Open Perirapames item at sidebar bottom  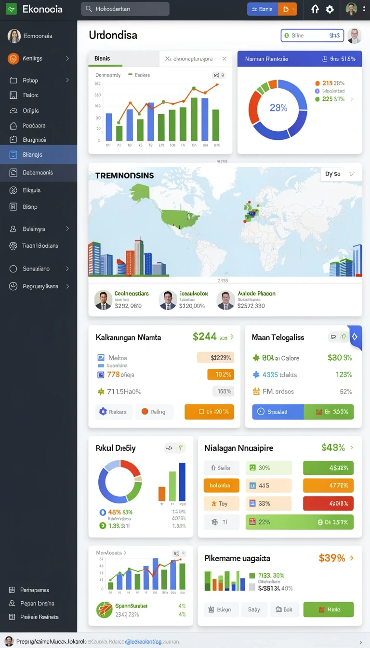pyautogui.click(x=29, y=590)
